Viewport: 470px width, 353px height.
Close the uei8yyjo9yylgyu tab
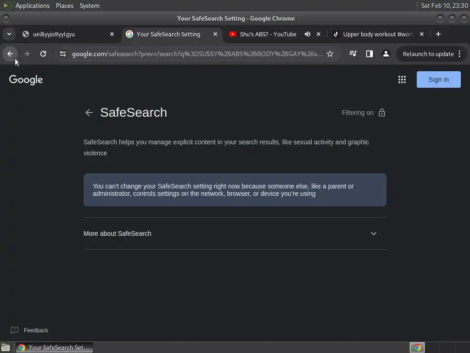pos(112,34)
